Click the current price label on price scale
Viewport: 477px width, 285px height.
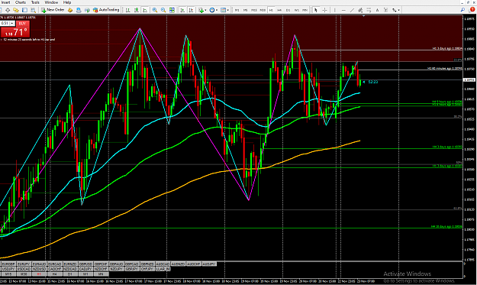click(x=469, y=79)
